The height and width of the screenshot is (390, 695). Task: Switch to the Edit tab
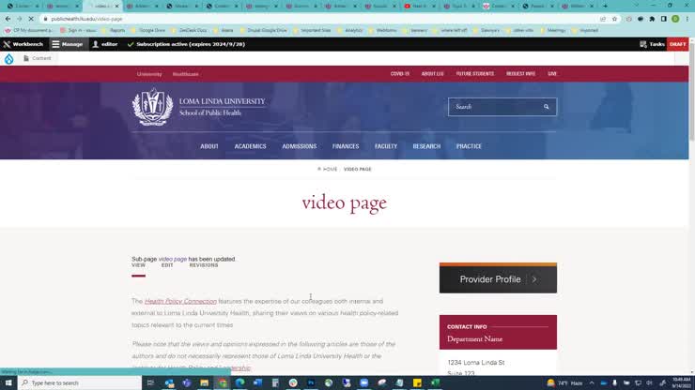click(x=167, y=265)
